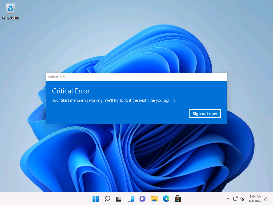Open the Recycle Bin
The image size is (273, 205).
coord(10,8)
